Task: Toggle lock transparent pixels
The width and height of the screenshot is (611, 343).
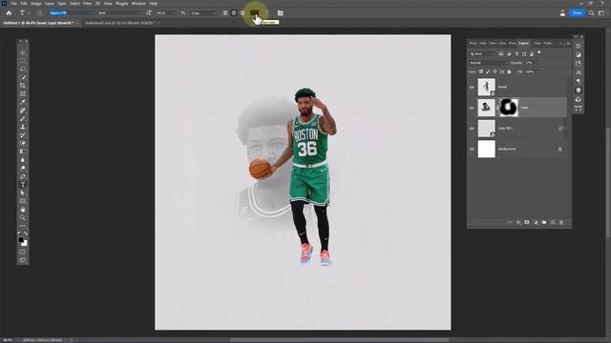Action: pyautogui.click(x=481, y=71)
